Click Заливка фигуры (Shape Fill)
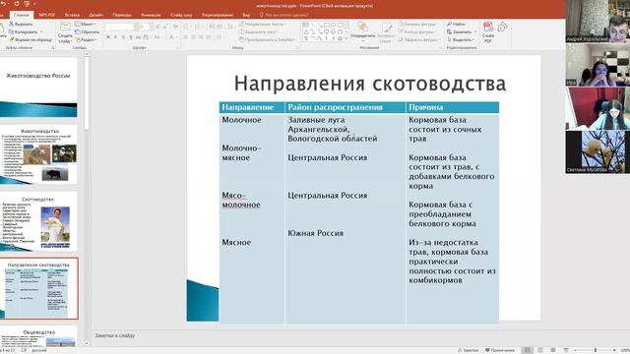Viewport: 630px width, 354px height. point(418,24)
